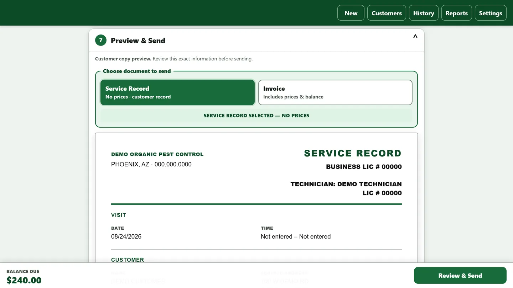Click the 'Choose document to send' legend
This screenshot has height=288, width=513.
coord(137,71)
